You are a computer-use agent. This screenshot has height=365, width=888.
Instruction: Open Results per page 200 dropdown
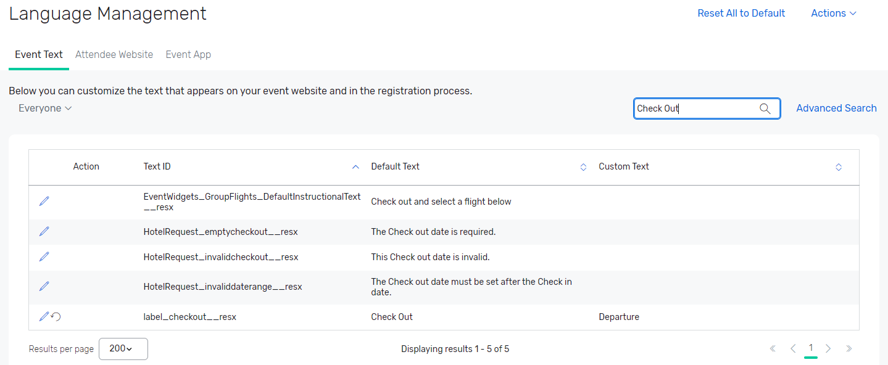[x=123, y=348]
